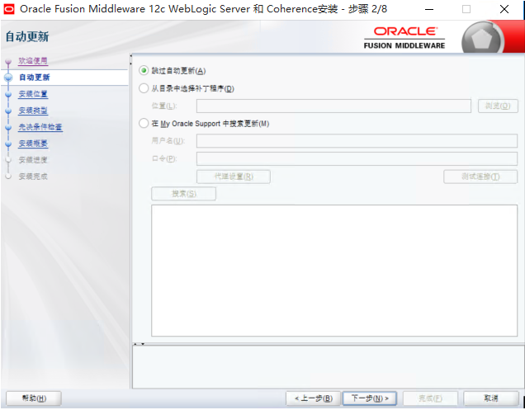Click the 欢迎使用 step bullet icon
Screen dimensions: 525x410
[8, 62]
